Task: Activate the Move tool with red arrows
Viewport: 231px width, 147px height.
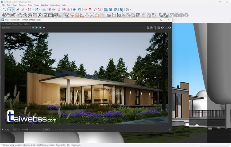Action: click(x=54, y=10)
